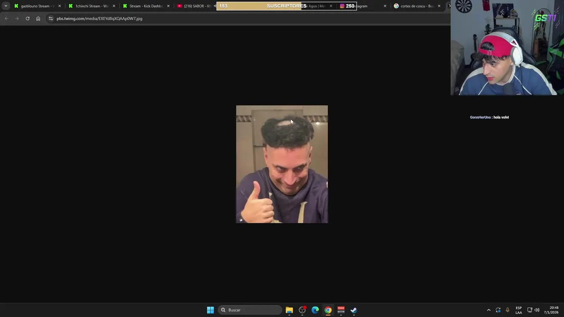564x317 pixels.
Task: Reload the current page
Action: (27, 18)
